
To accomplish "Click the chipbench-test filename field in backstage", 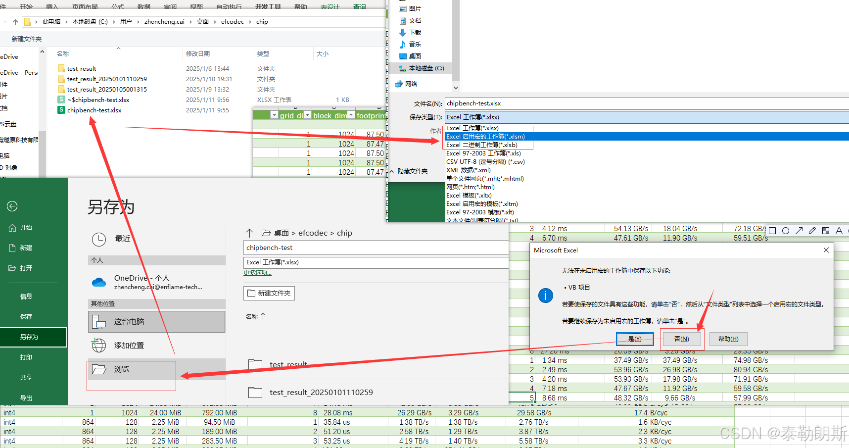I will point(376,248).
